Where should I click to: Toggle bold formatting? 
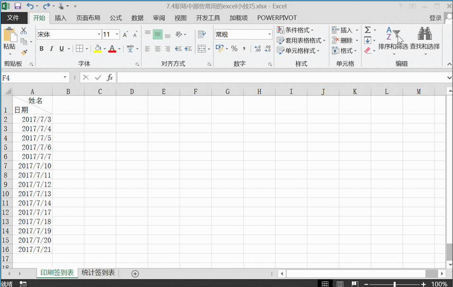point(42,49)
